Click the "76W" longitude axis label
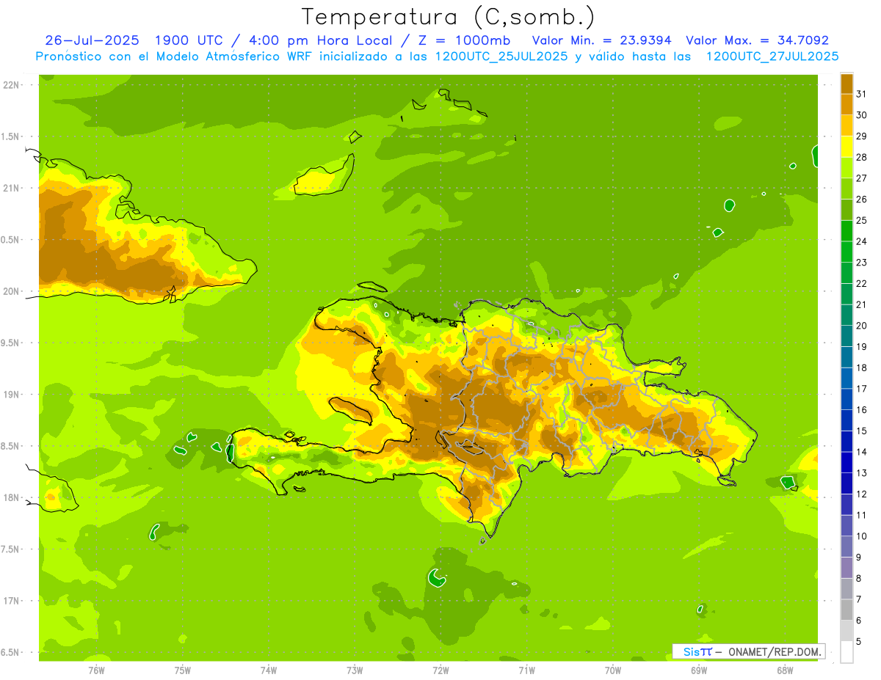The width and height of the screenshot is (881, 680). pyautogui.click(x=96, y=670)
